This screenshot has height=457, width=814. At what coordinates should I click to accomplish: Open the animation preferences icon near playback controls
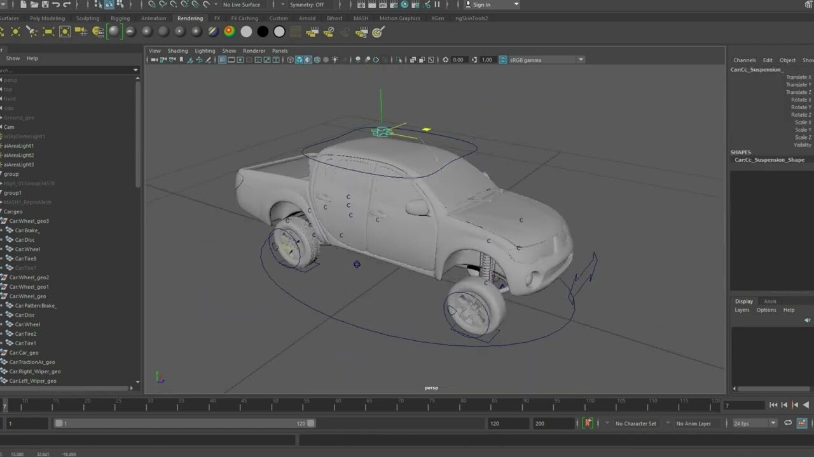(803, 423)
